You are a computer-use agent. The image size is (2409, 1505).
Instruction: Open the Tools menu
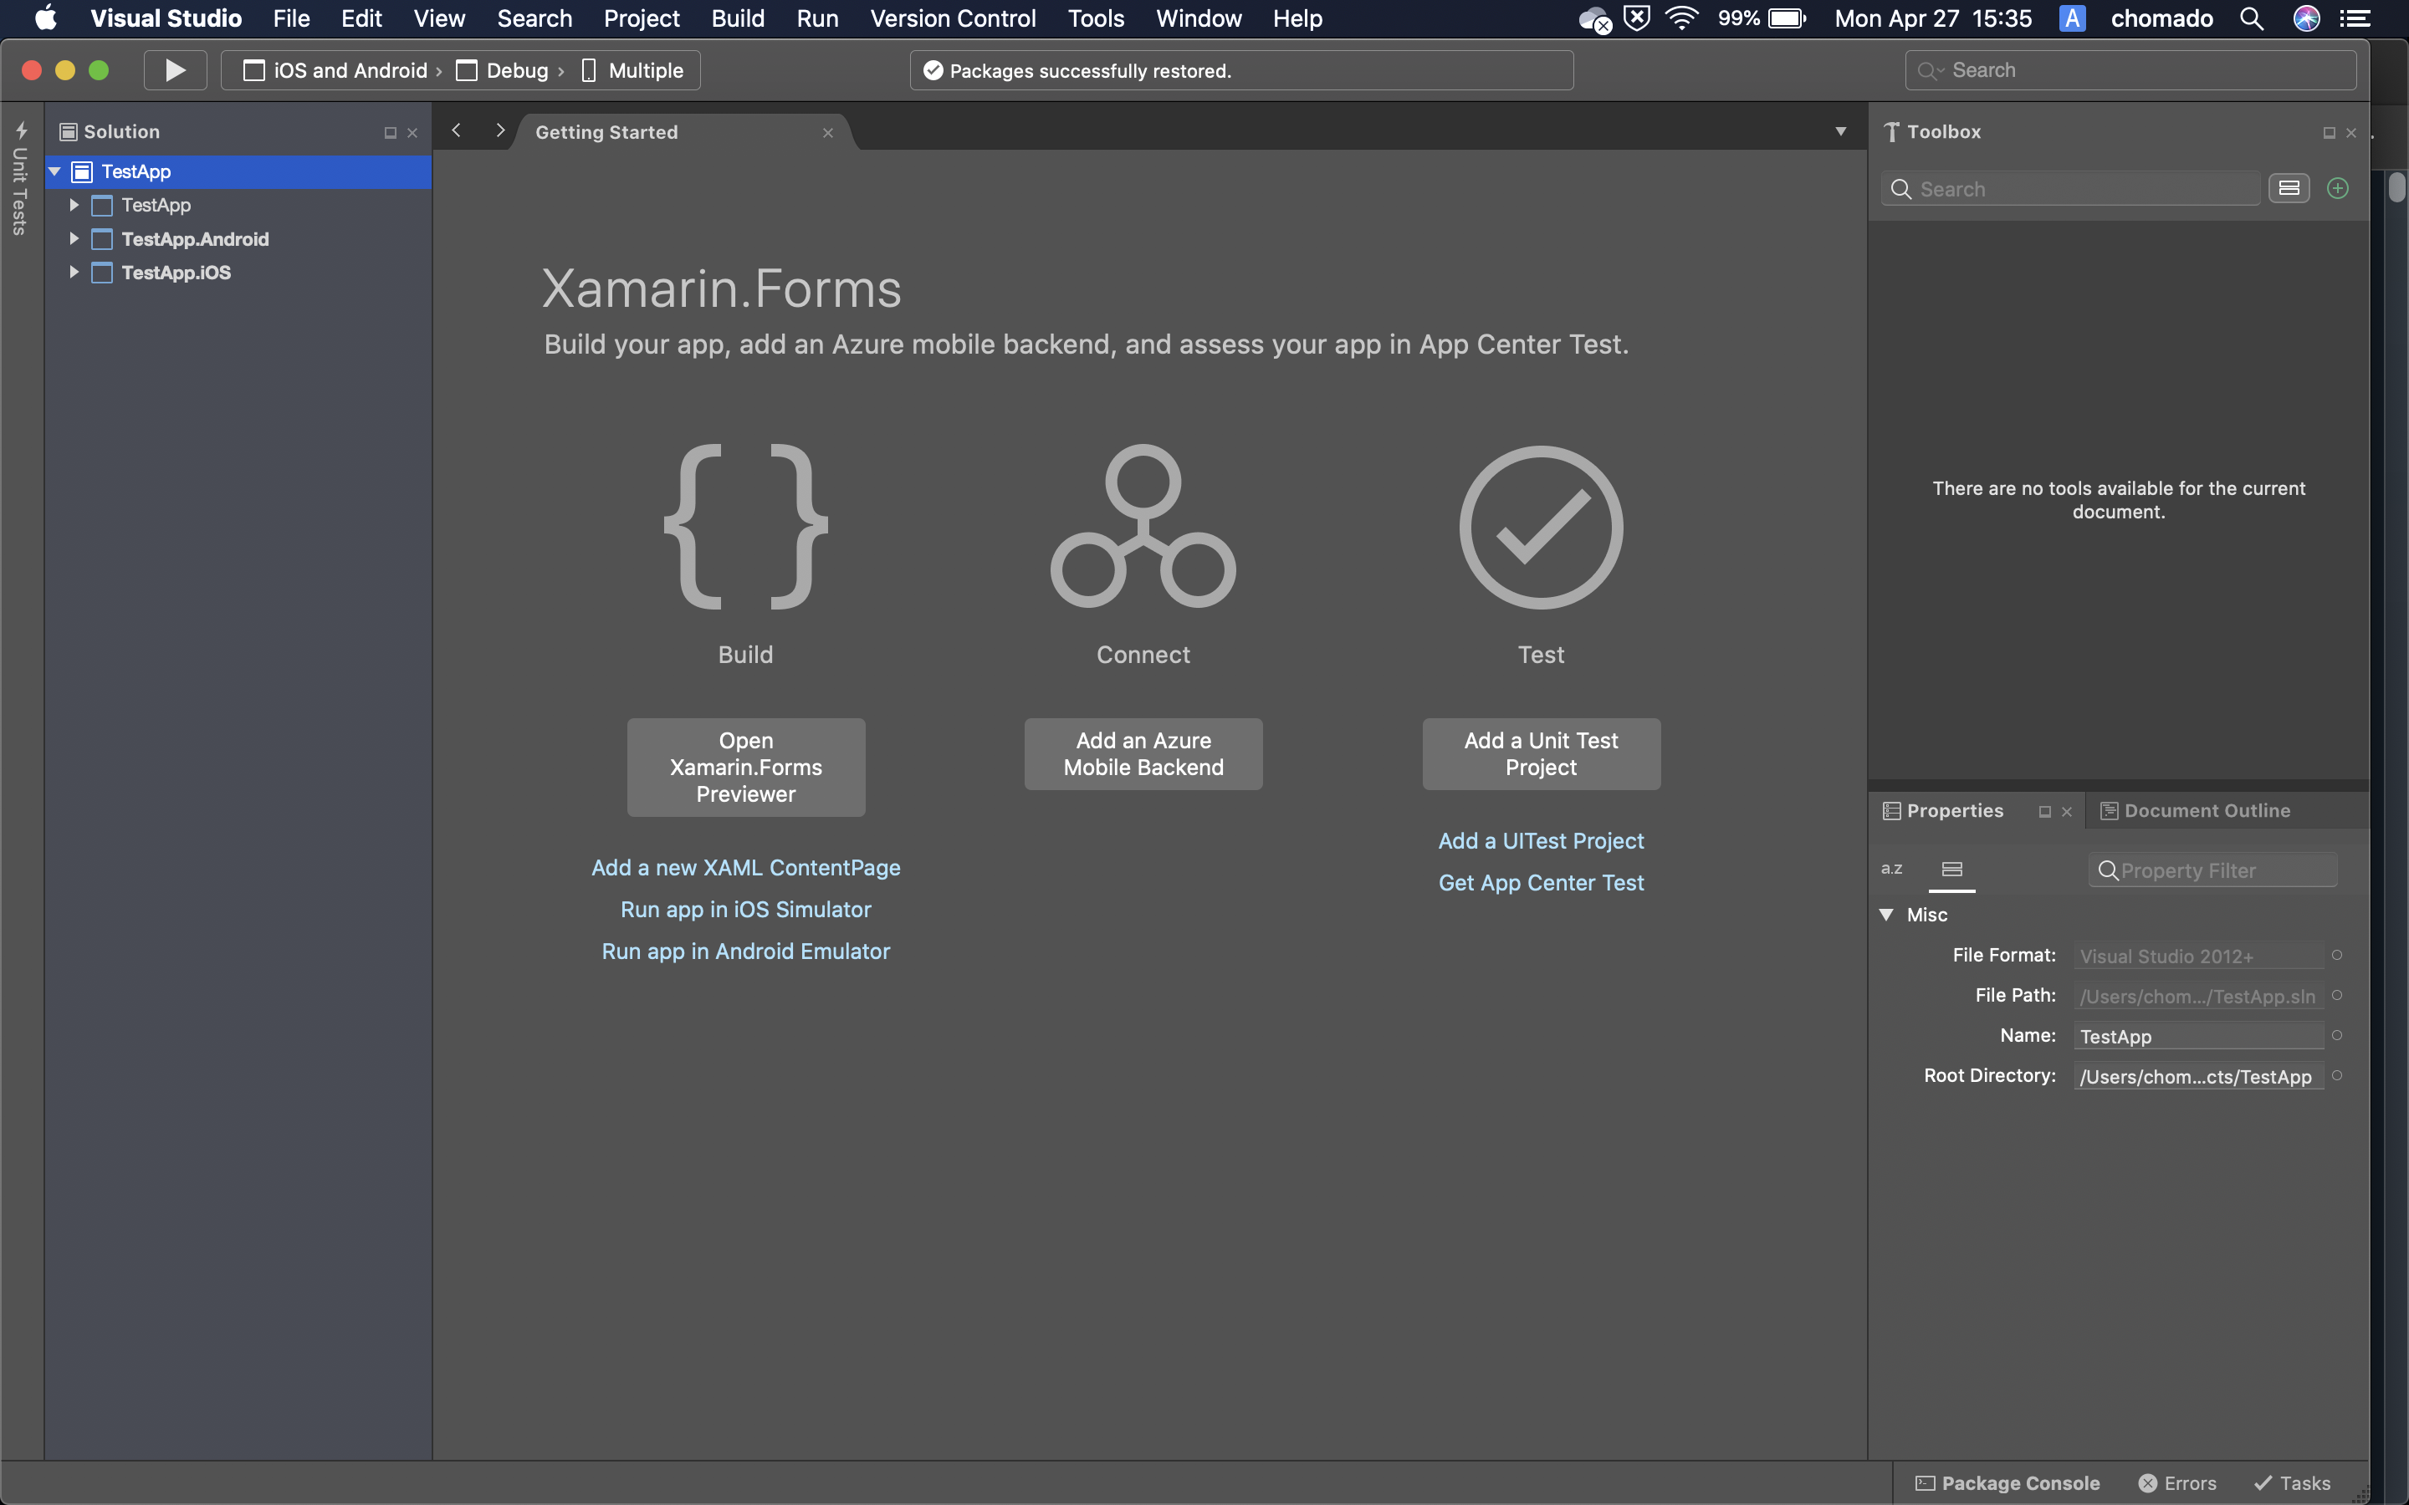pyautogui.click(x=1096, y=18)
